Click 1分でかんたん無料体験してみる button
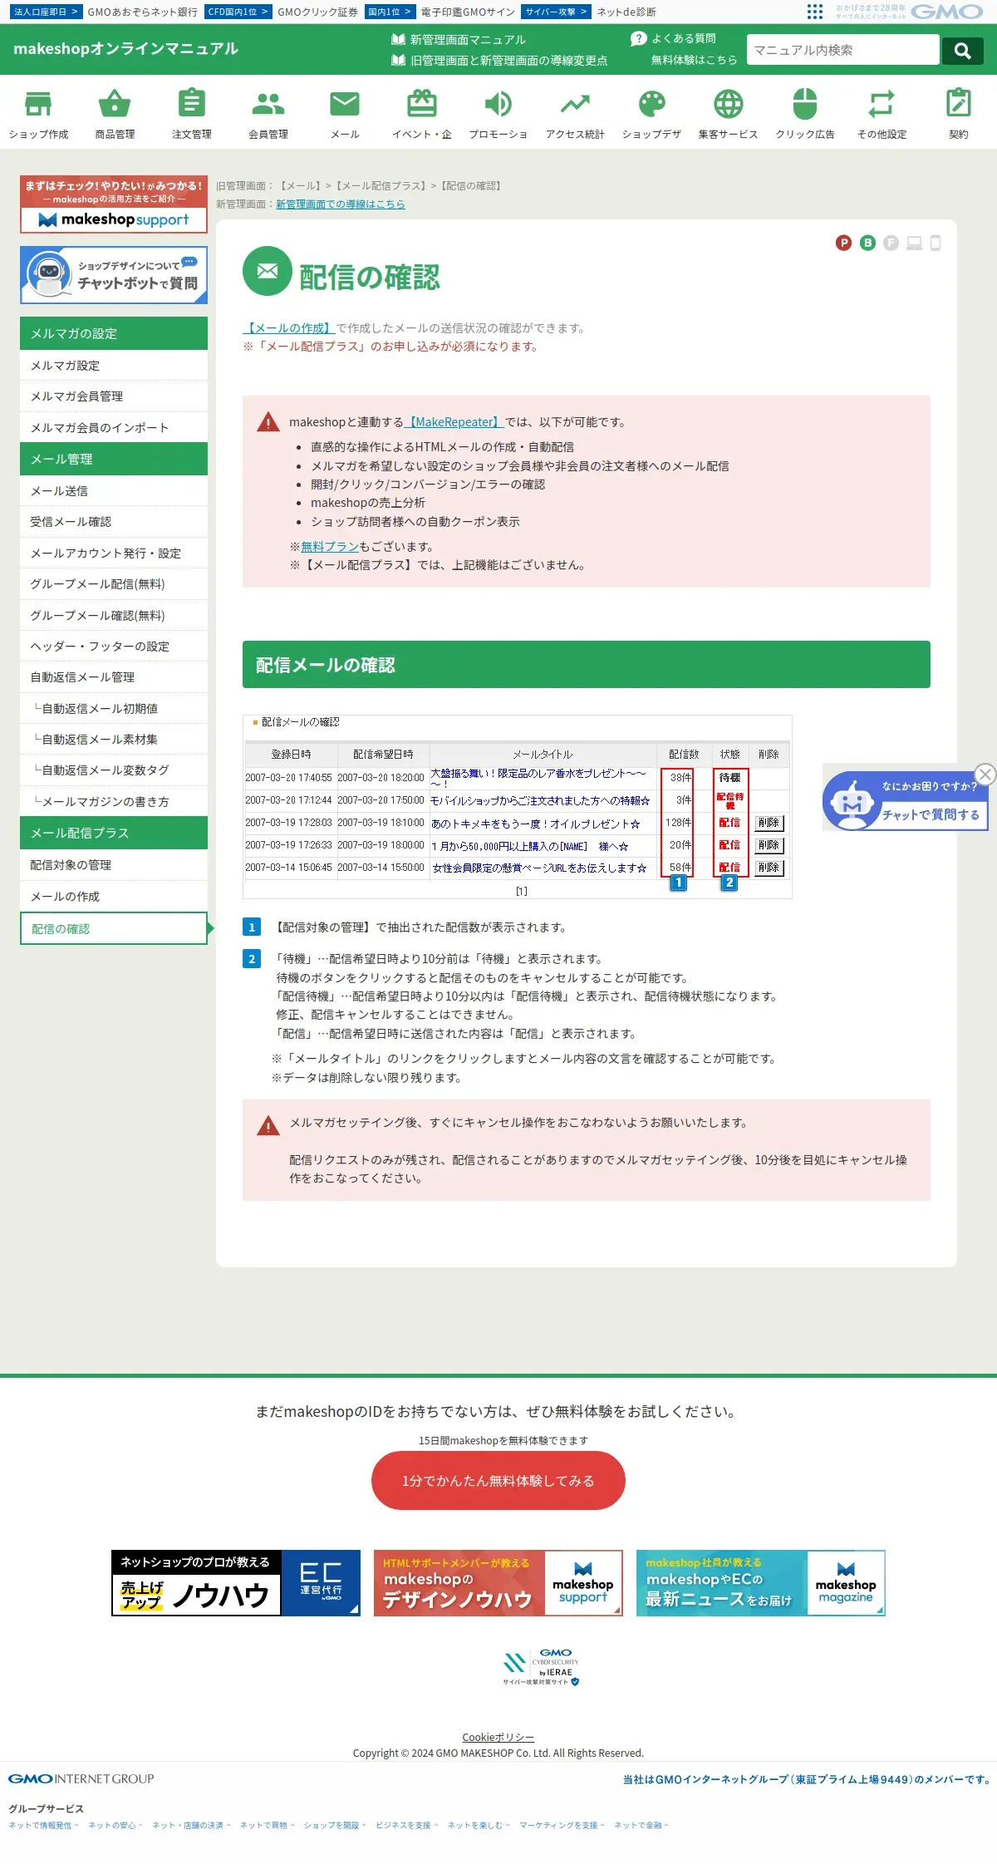 coord(498,1481)
